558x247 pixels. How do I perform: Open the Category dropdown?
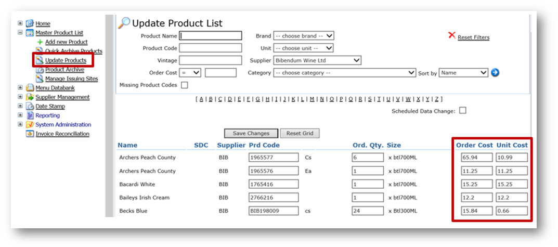[344, 73]
